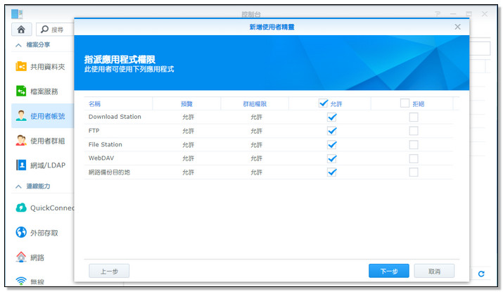Open 共用資料夾 shared folder icon

pos(21,67)
